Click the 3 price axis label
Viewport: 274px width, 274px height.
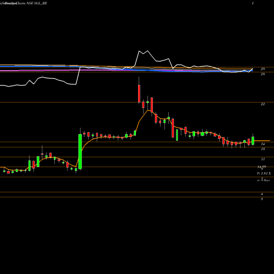point(262,199)
